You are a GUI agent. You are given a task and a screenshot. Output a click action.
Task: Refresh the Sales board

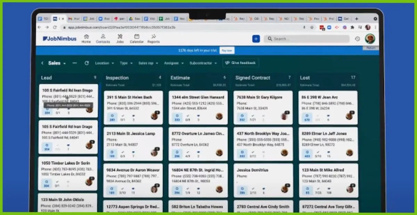click(87, 63)
